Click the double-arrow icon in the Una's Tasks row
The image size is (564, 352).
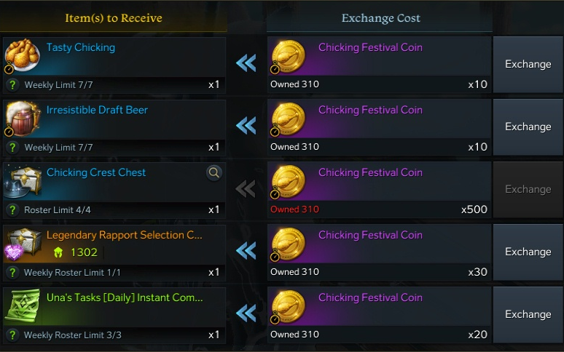coord(246,313)
